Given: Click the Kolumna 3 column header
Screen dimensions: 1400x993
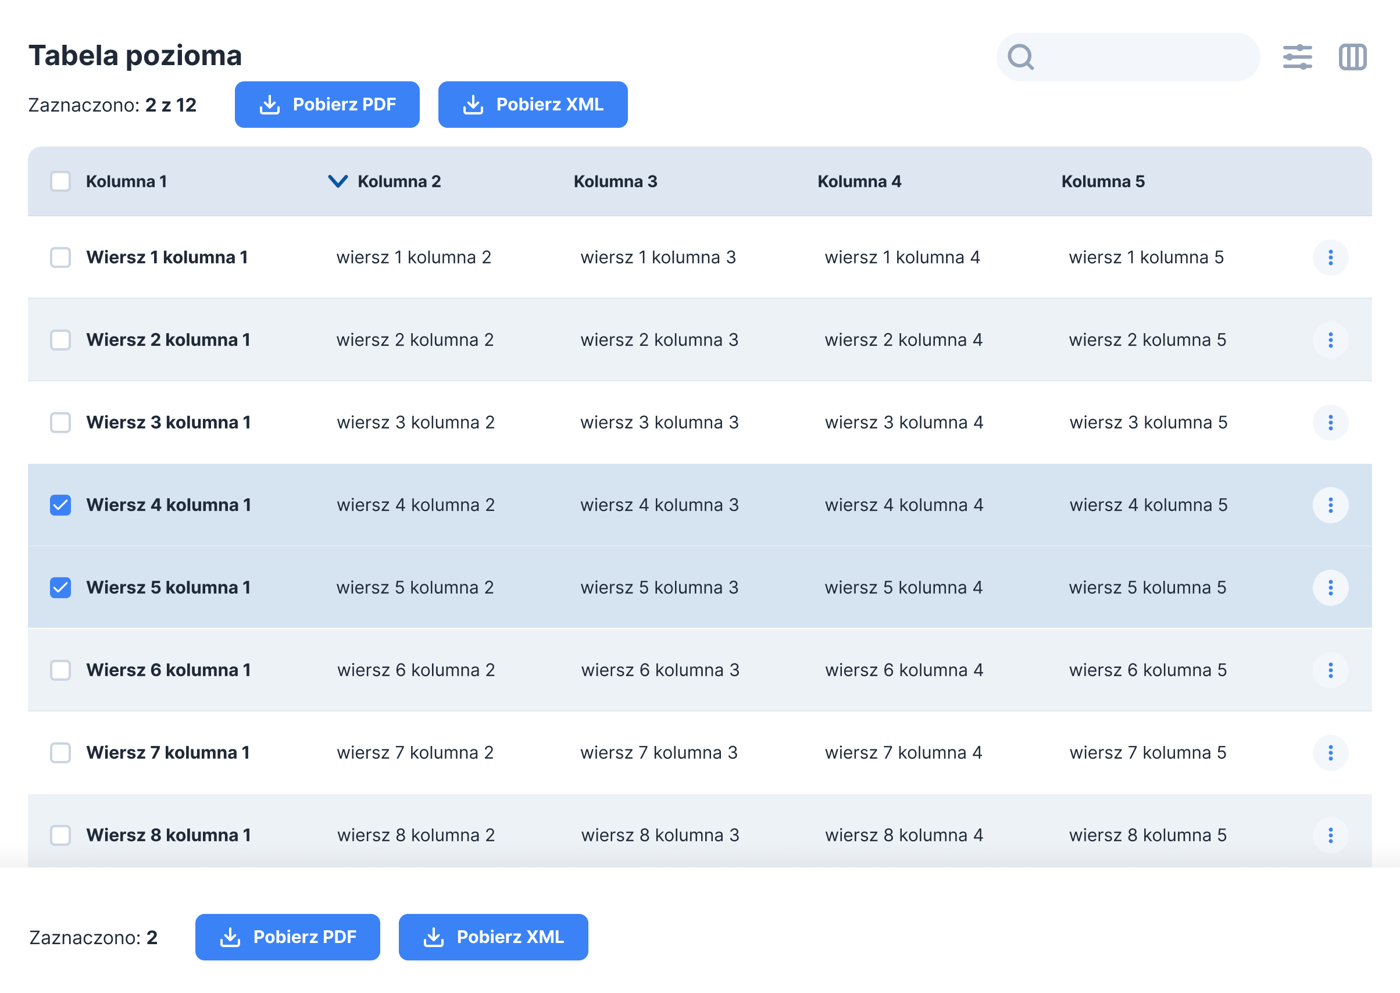Looking at the screenshot, I should (x=615, y=181).
